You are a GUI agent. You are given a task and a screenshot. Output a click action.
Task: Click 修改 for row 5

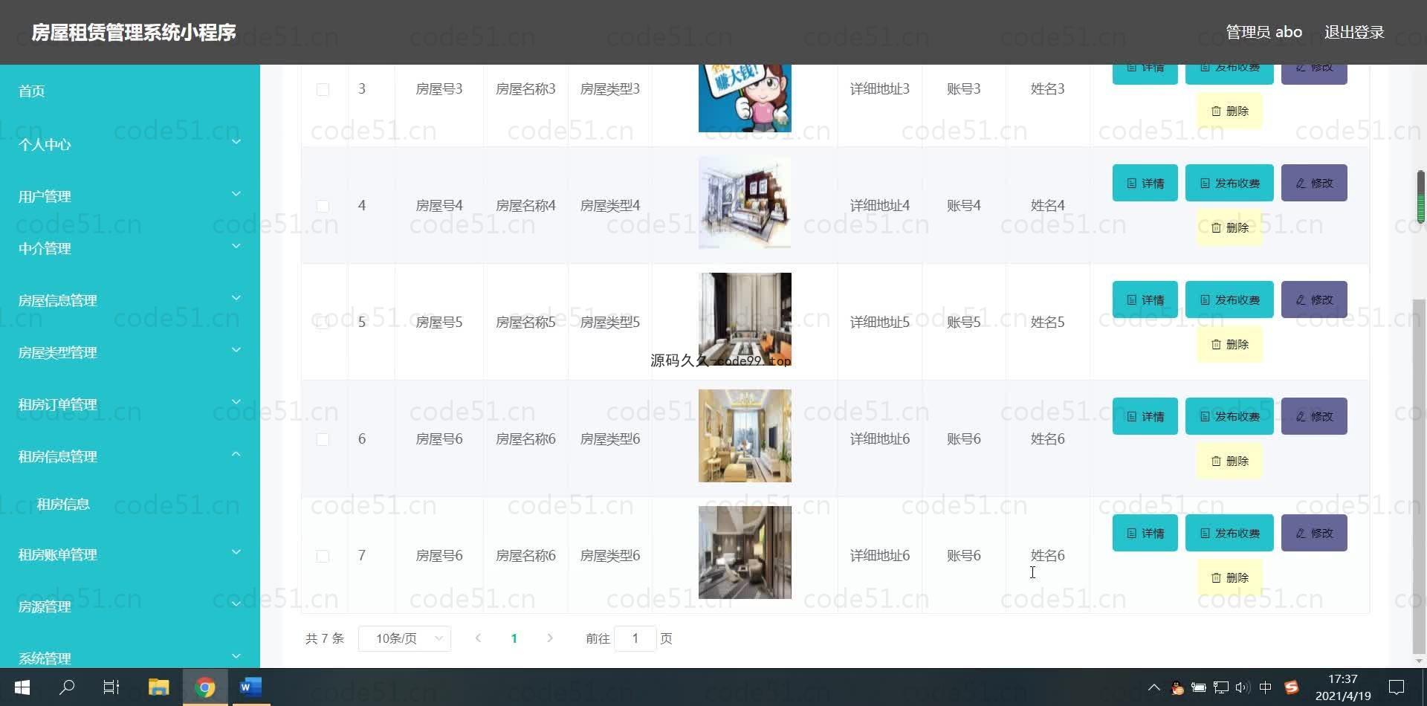1314,299
